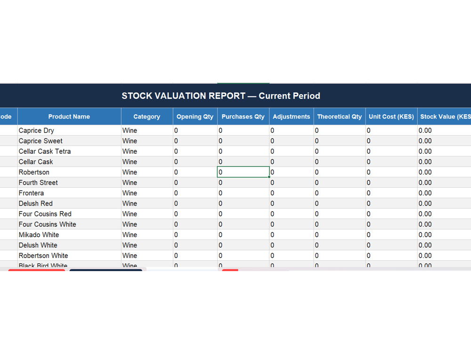
Task: Click Adjustments value for Caprice Dry
Action: 292,130
